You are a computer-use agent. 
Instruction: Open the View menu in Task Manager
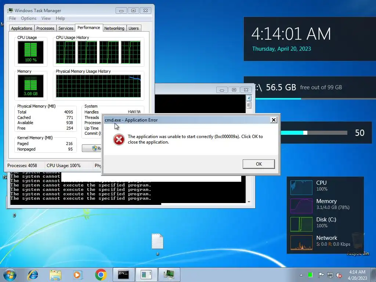pos(46,18)
